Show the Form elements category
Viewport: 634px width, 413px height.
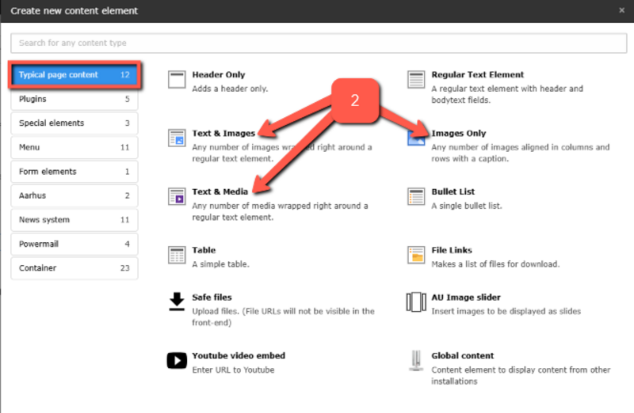point(74,172)
